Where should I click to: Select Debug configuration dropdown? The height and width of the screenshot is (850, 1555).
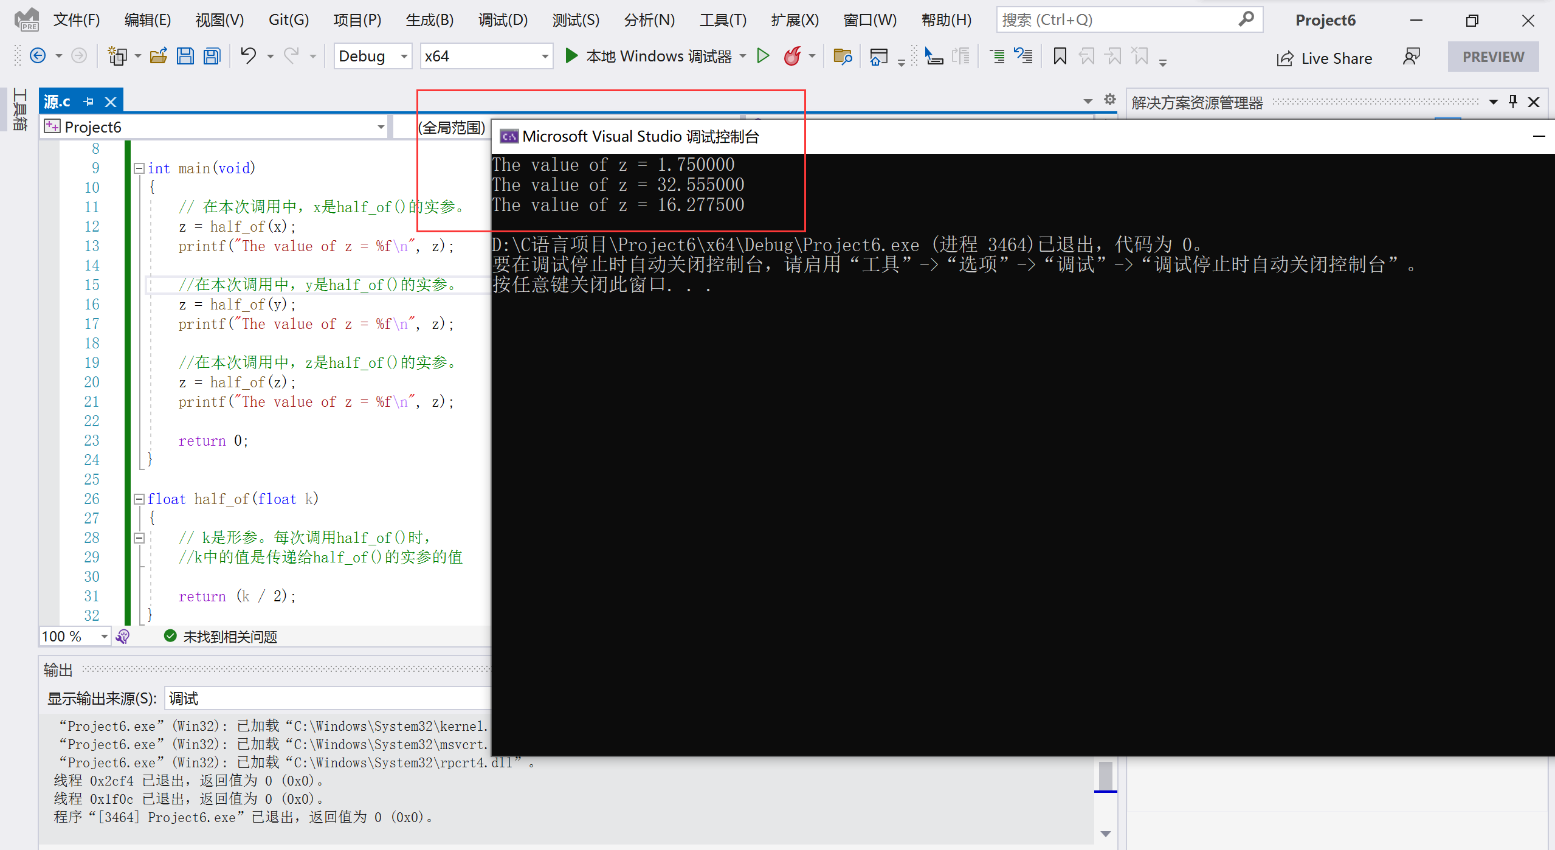(x=373, y=57)
